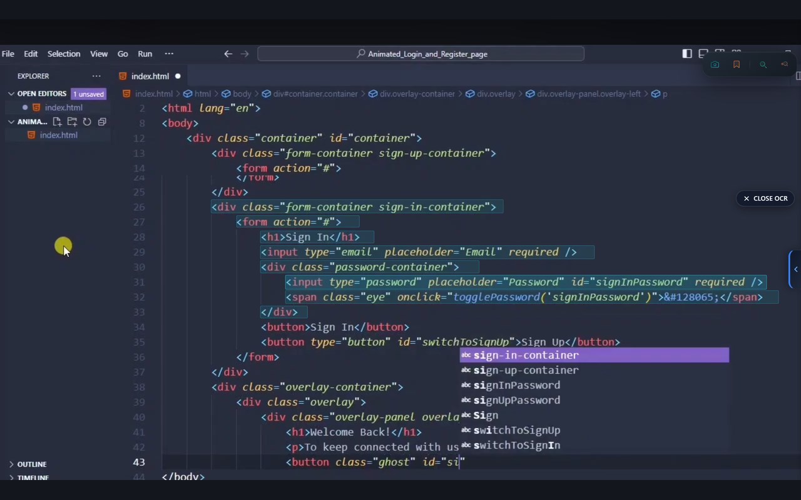This screenshot has height=500, width=801.
Task: Click the orange bookmark icon
Action: tap(737, 64)
